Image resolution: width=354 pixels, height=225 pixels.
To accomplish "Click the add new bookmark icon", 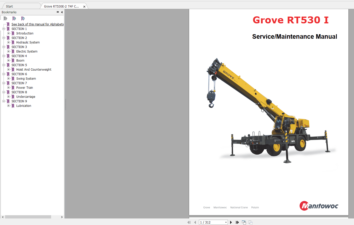I will 14,18.
